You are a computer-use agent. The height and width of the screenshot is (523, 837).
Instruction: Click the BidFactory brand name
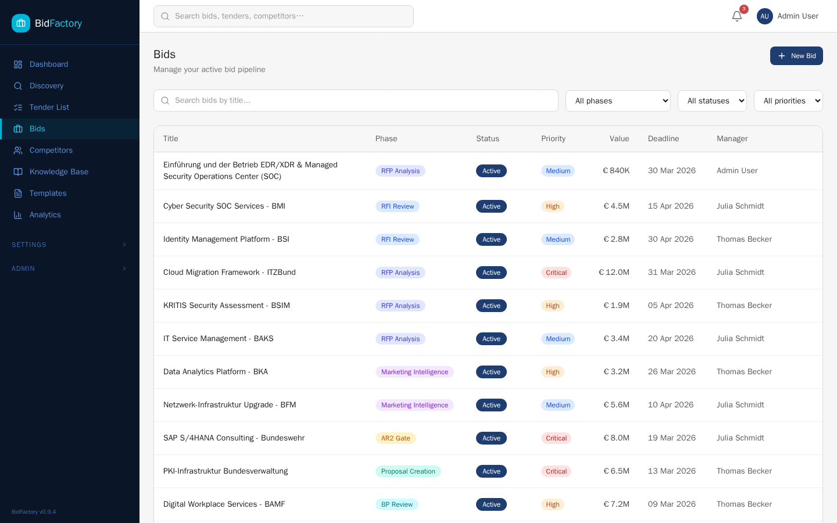[x=58, y=23]
